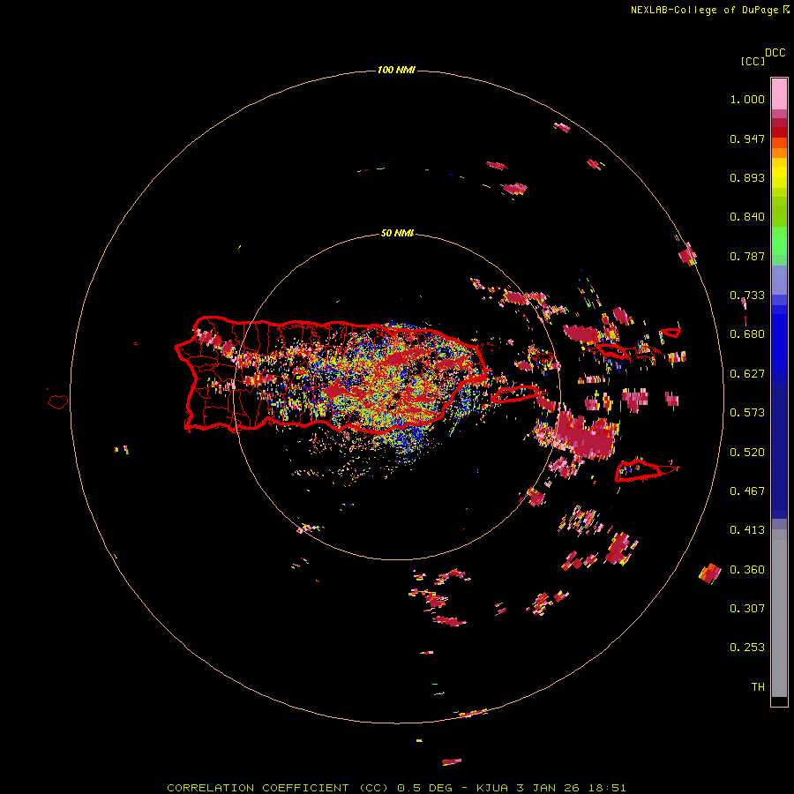
Task: Click the 0.253 scale value
Action: 747,648
